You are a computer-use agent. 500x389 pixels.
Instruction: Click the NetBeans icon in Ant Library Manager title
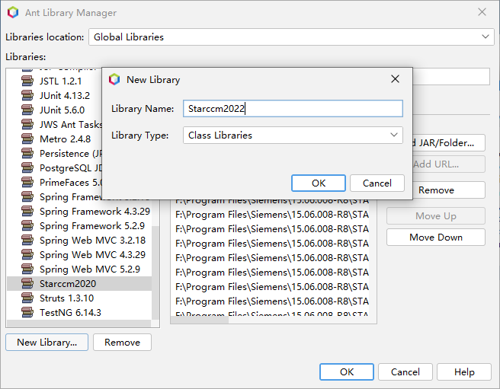(x=13, y=12)
